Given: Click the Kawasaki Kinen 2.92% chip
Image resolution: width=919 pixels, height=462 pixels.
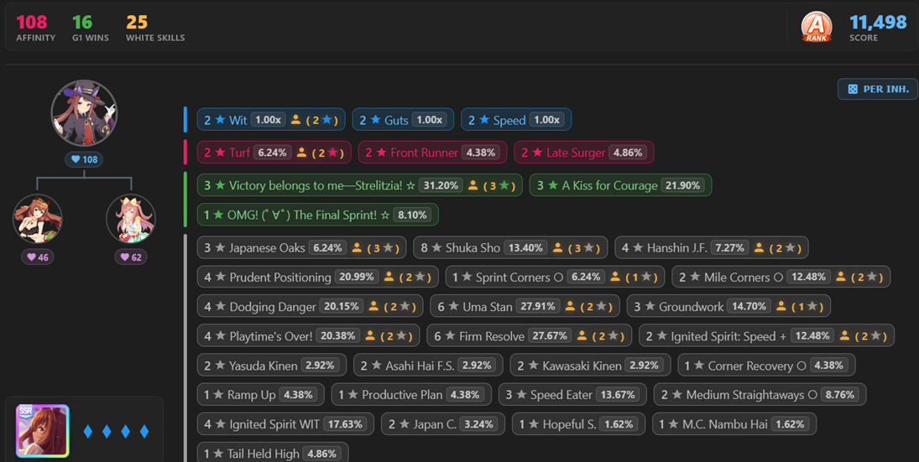Looking at the screenshot, I should click(590, 366).
